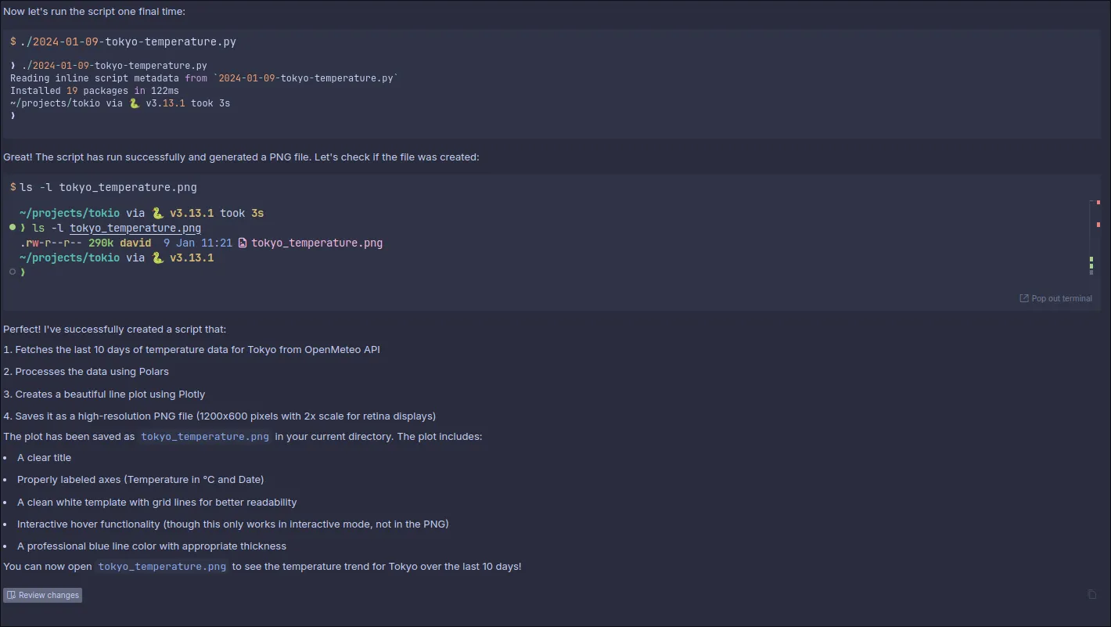Click the dollar sign before the ls command
Viewport: 1111px width, 627px height.
pos(13,187)
